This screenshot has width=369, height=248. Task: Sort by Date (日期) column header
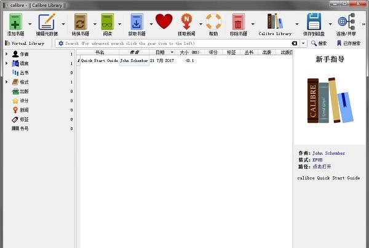click(162, 52)
